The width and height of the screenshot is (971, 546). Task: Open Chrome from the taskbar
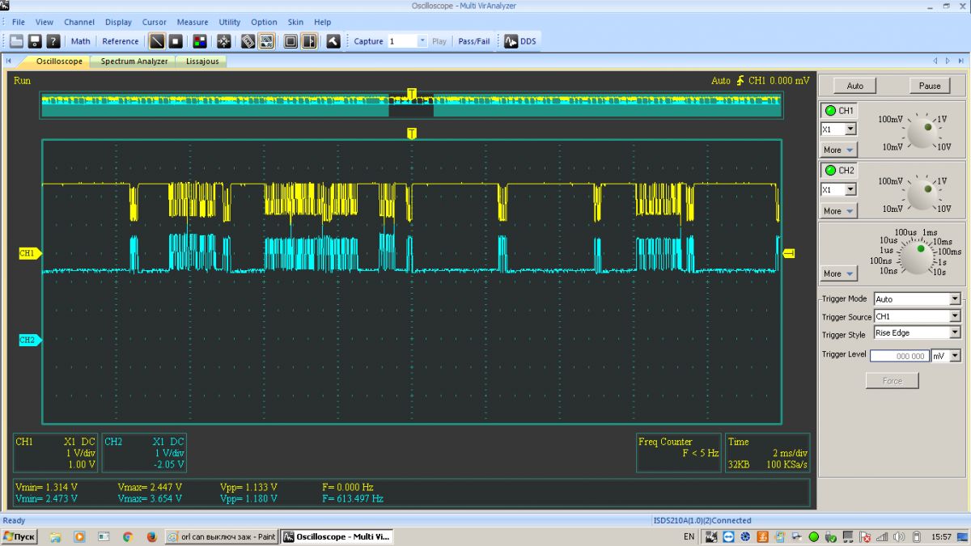click(x=127, y=536)
